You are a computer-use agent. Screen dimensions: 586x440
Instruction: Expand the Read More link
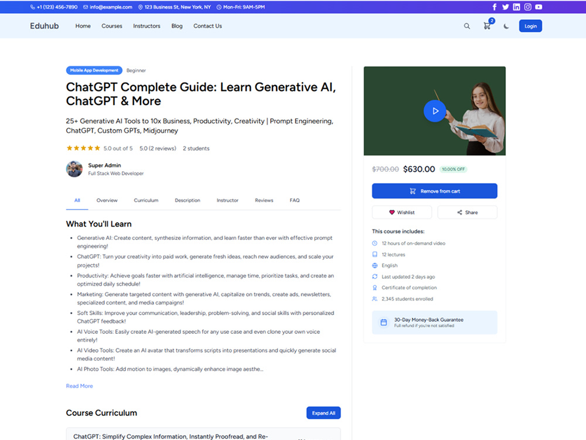(x=79, y=386)
